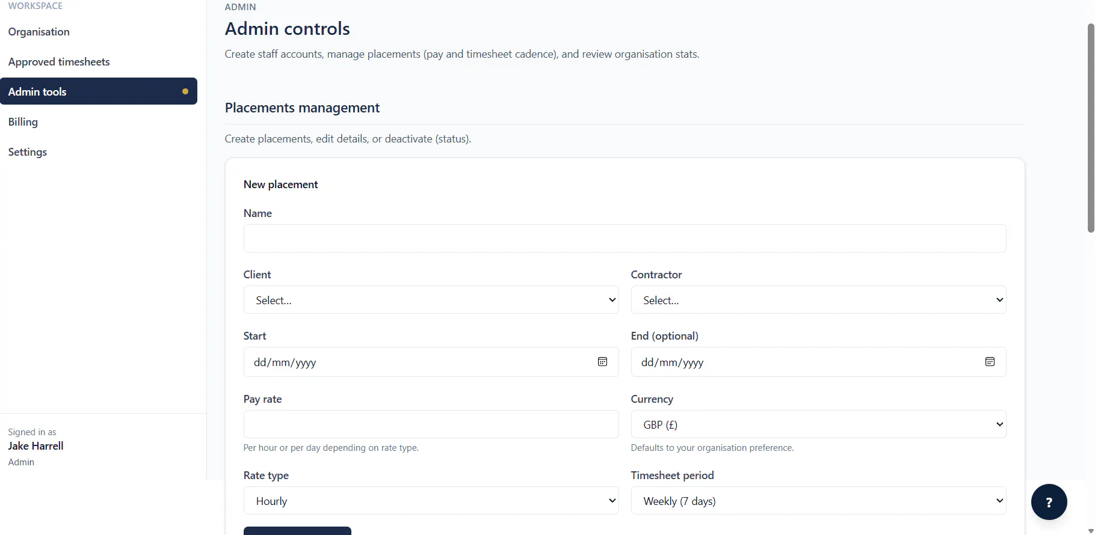Open the Currency GBP dropdown

coord(818,424)
